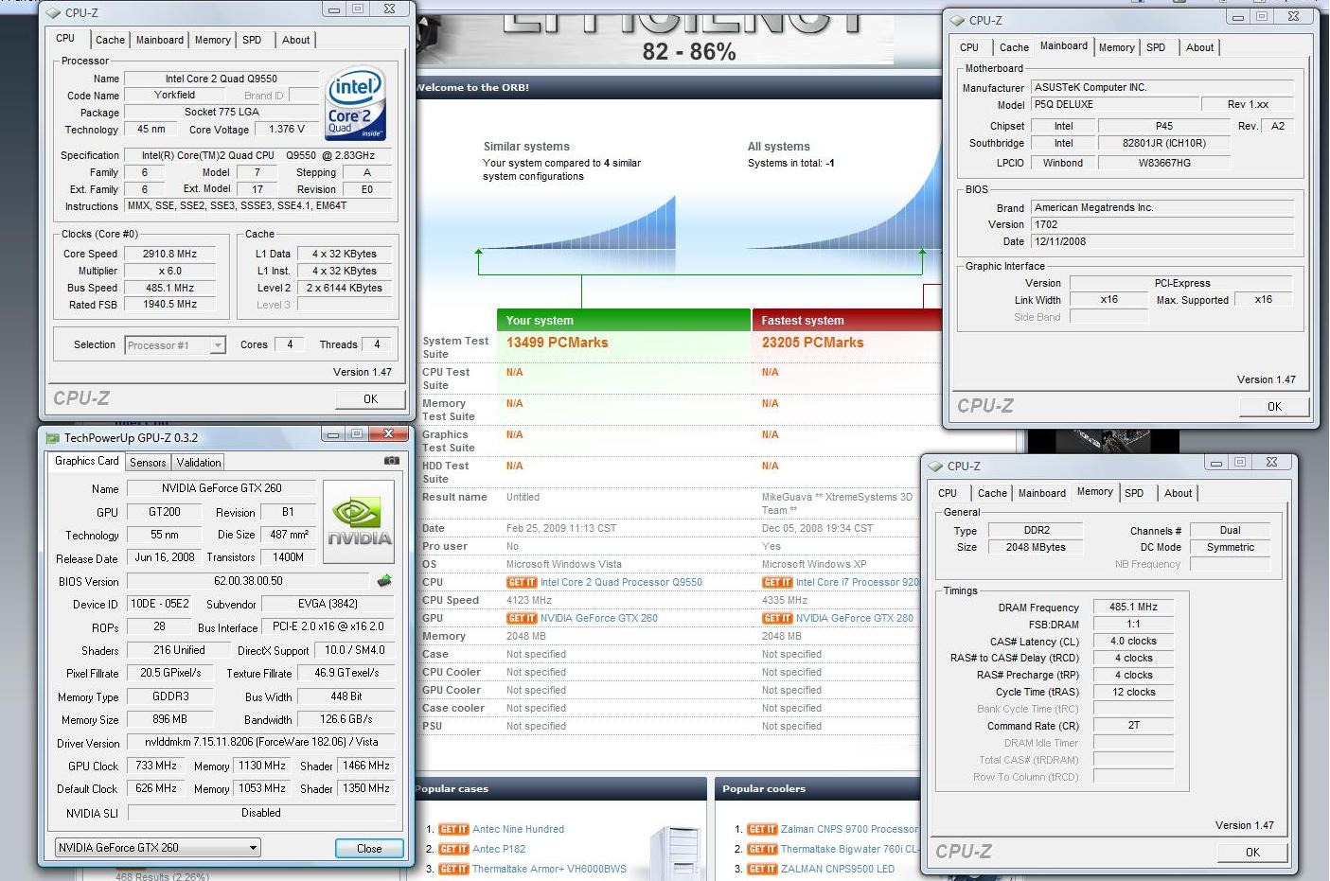This screenshot has height=881, width=1330.
Task: Click CPU-Z icon in Memory window title
Action: 935,467
